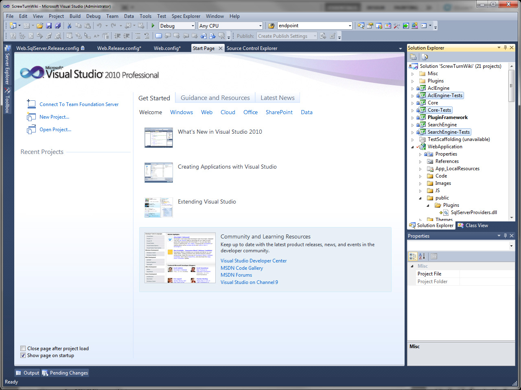
Task: Select the Latest News tab
Action: (278, 98)
